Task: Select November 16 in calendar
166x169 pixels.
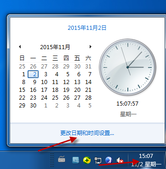Action: (33, 90)
